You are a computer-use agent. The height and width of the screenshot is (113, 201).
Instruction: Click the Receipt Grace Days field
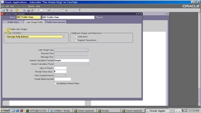pos(60,72)
